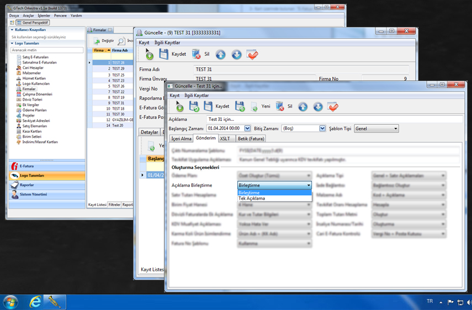Open Bitiş Zamanı date dropdown arrow
The height and width of the screenshot is (310, 472).
[x=322, y=129]
